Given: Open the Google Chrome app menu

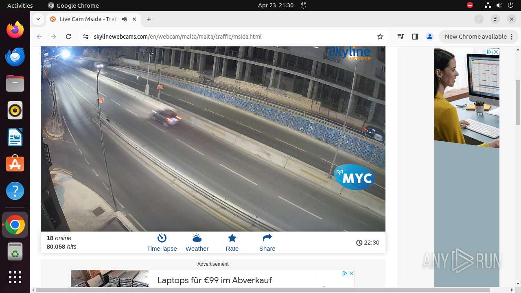Looking at the screenshot, I should point(73,5).
